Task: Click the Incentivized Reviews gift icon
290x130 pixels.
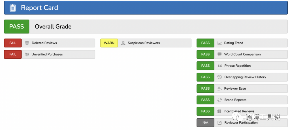Action: (x=219, y=111)
